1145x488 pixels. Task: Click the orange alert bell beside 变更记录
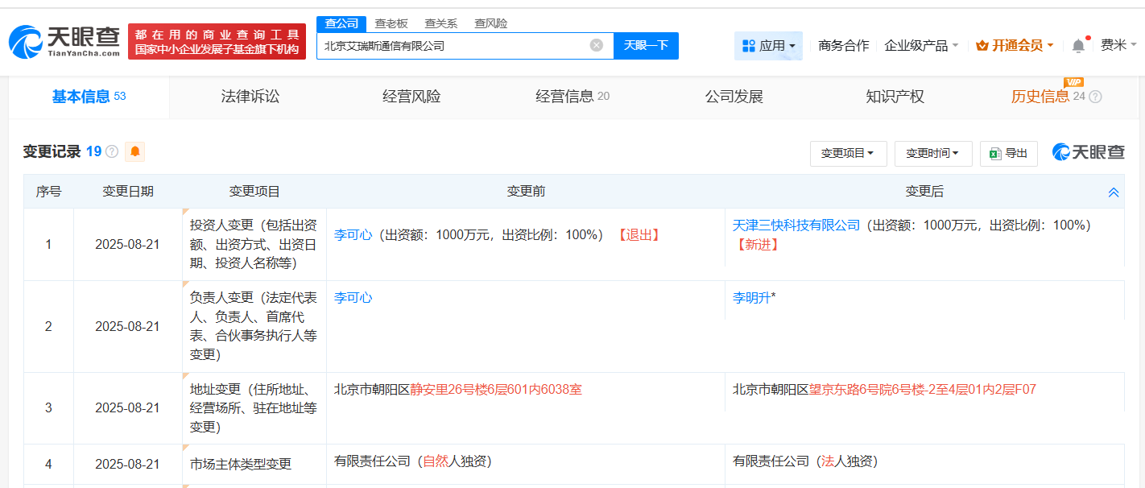(134, 151)
